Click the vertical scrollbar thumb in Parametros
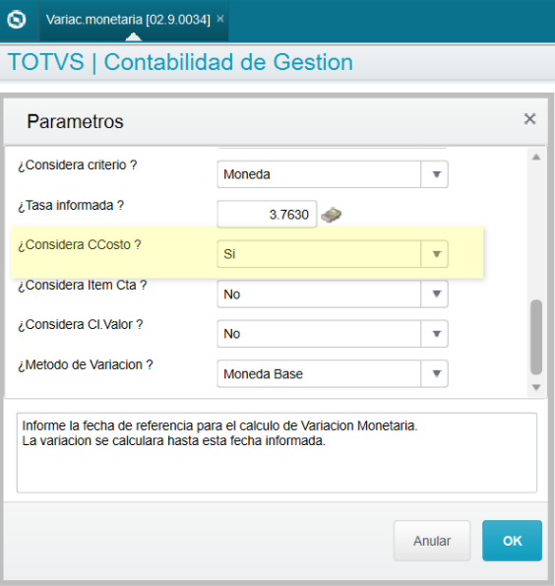555x586 pixels. [x=536, y=337]
